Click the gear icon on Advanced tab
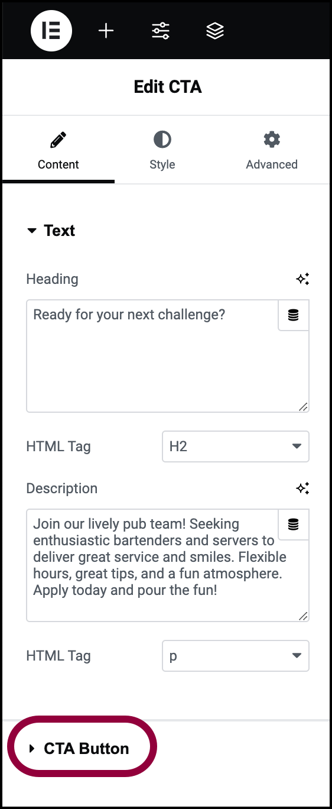This screenshot has width=332, height=809. tap(272, 140)
